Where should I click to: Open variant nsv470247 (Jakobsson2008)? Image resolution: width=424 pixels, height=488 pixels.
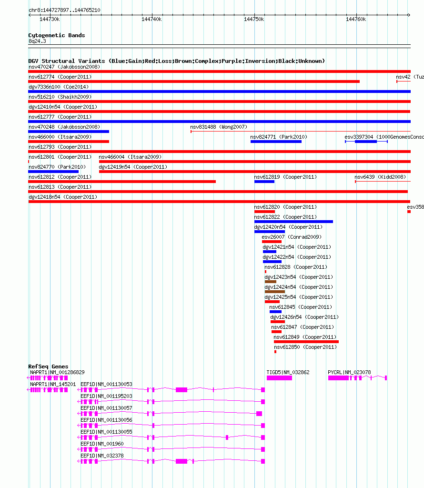click(x=64, y=67)
